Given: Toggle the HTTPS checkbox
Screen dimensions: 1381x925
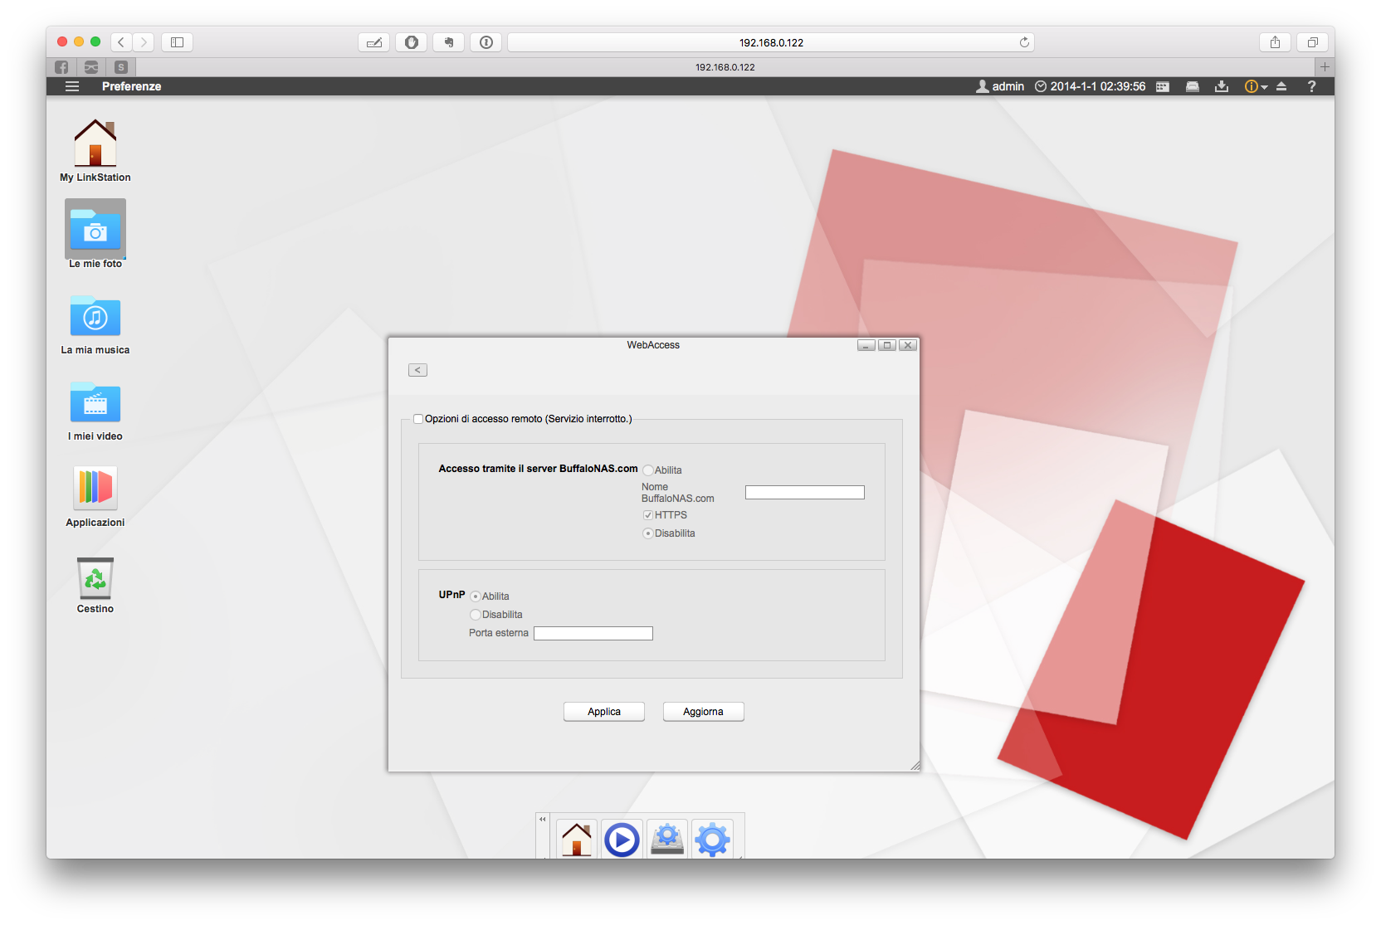Looking at the screenshot, I should pyautogui.click(x=648, y=515).
